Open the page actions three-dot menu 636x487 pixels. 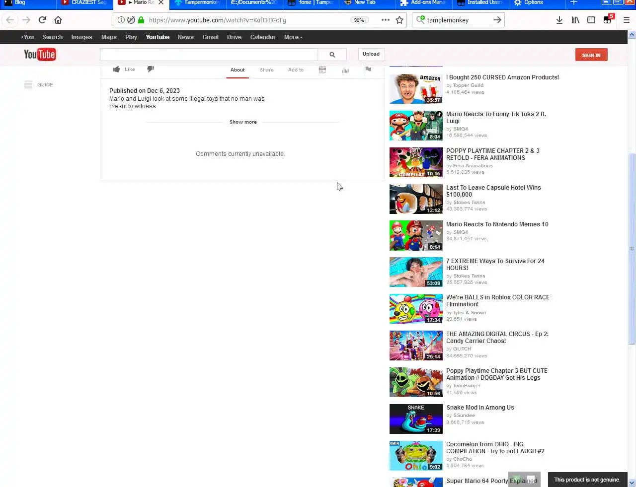pos(385,20)
